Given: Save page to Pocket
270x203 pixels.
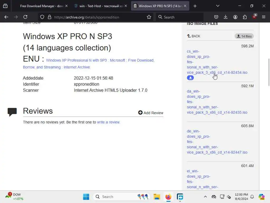Looking at the screenshot, I should pyautogui.click(x=216, y=17).
